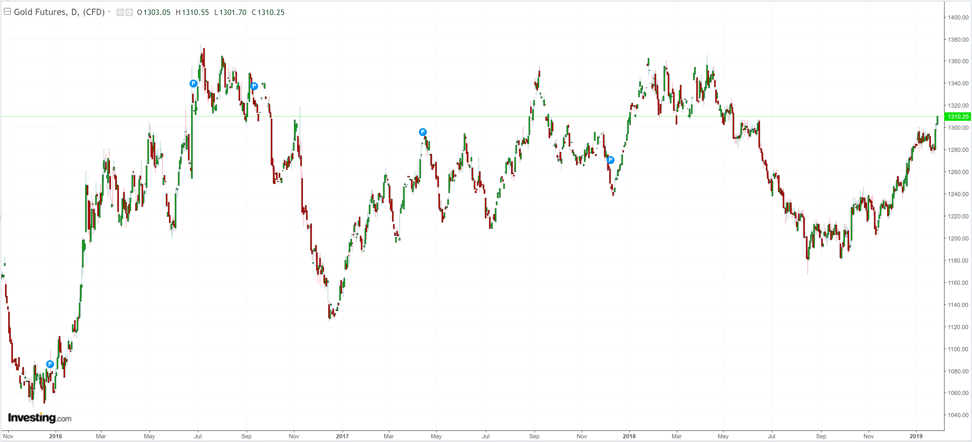The height and width of the screenshot is (442, 972).
Task: Click the 2017 label on time axis
Action: 342,436
